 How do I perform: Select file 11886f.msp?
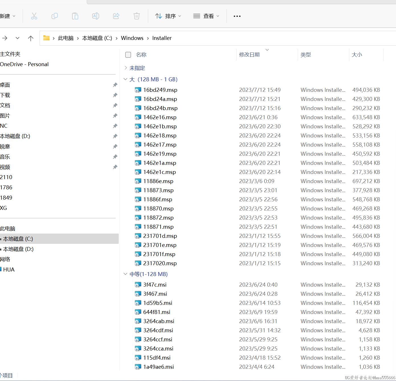coord(158,199)
